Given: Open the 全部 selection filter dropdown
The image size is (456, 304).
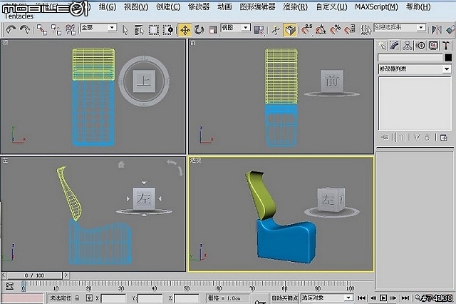Looking at the screenshot, I should (x=98, y=28).
